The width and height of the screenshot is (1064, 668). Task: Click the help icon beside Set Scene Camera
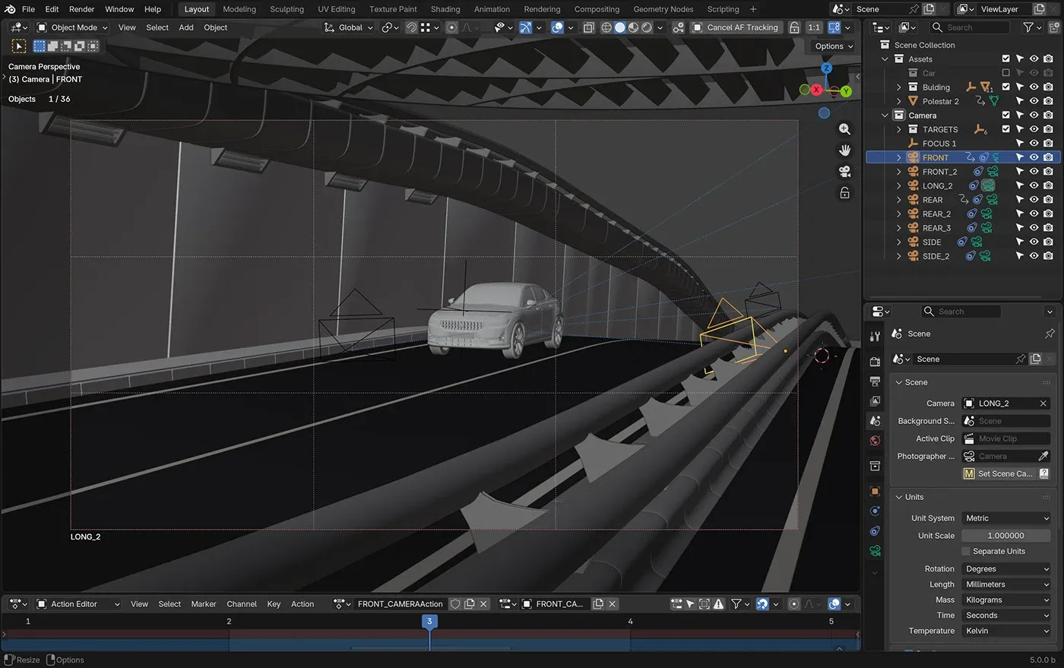click(x=1043, y=473)
